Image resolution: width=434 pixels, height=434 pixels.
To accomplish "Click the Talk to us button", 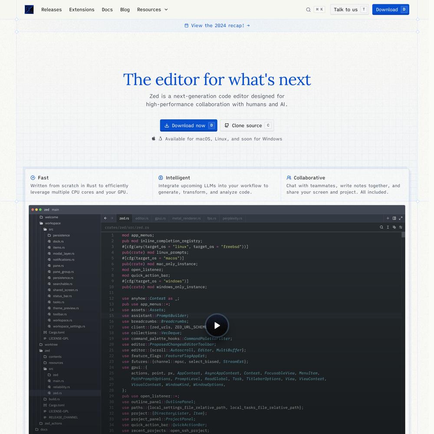I will pyautogui.click(x=349, y=10).
